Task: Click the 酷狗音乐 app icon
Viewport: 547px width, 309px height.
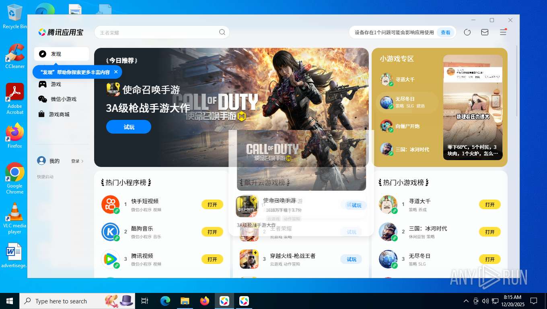Action: [x=110, y=232]
